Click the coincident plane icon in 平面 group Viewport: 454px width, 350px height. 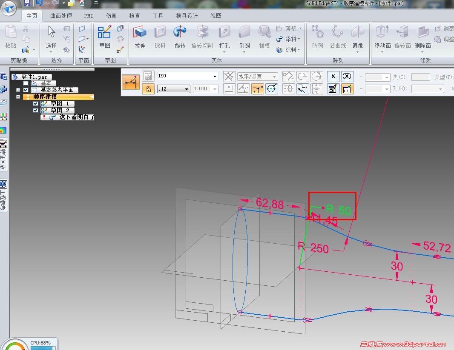pos(82,28)
